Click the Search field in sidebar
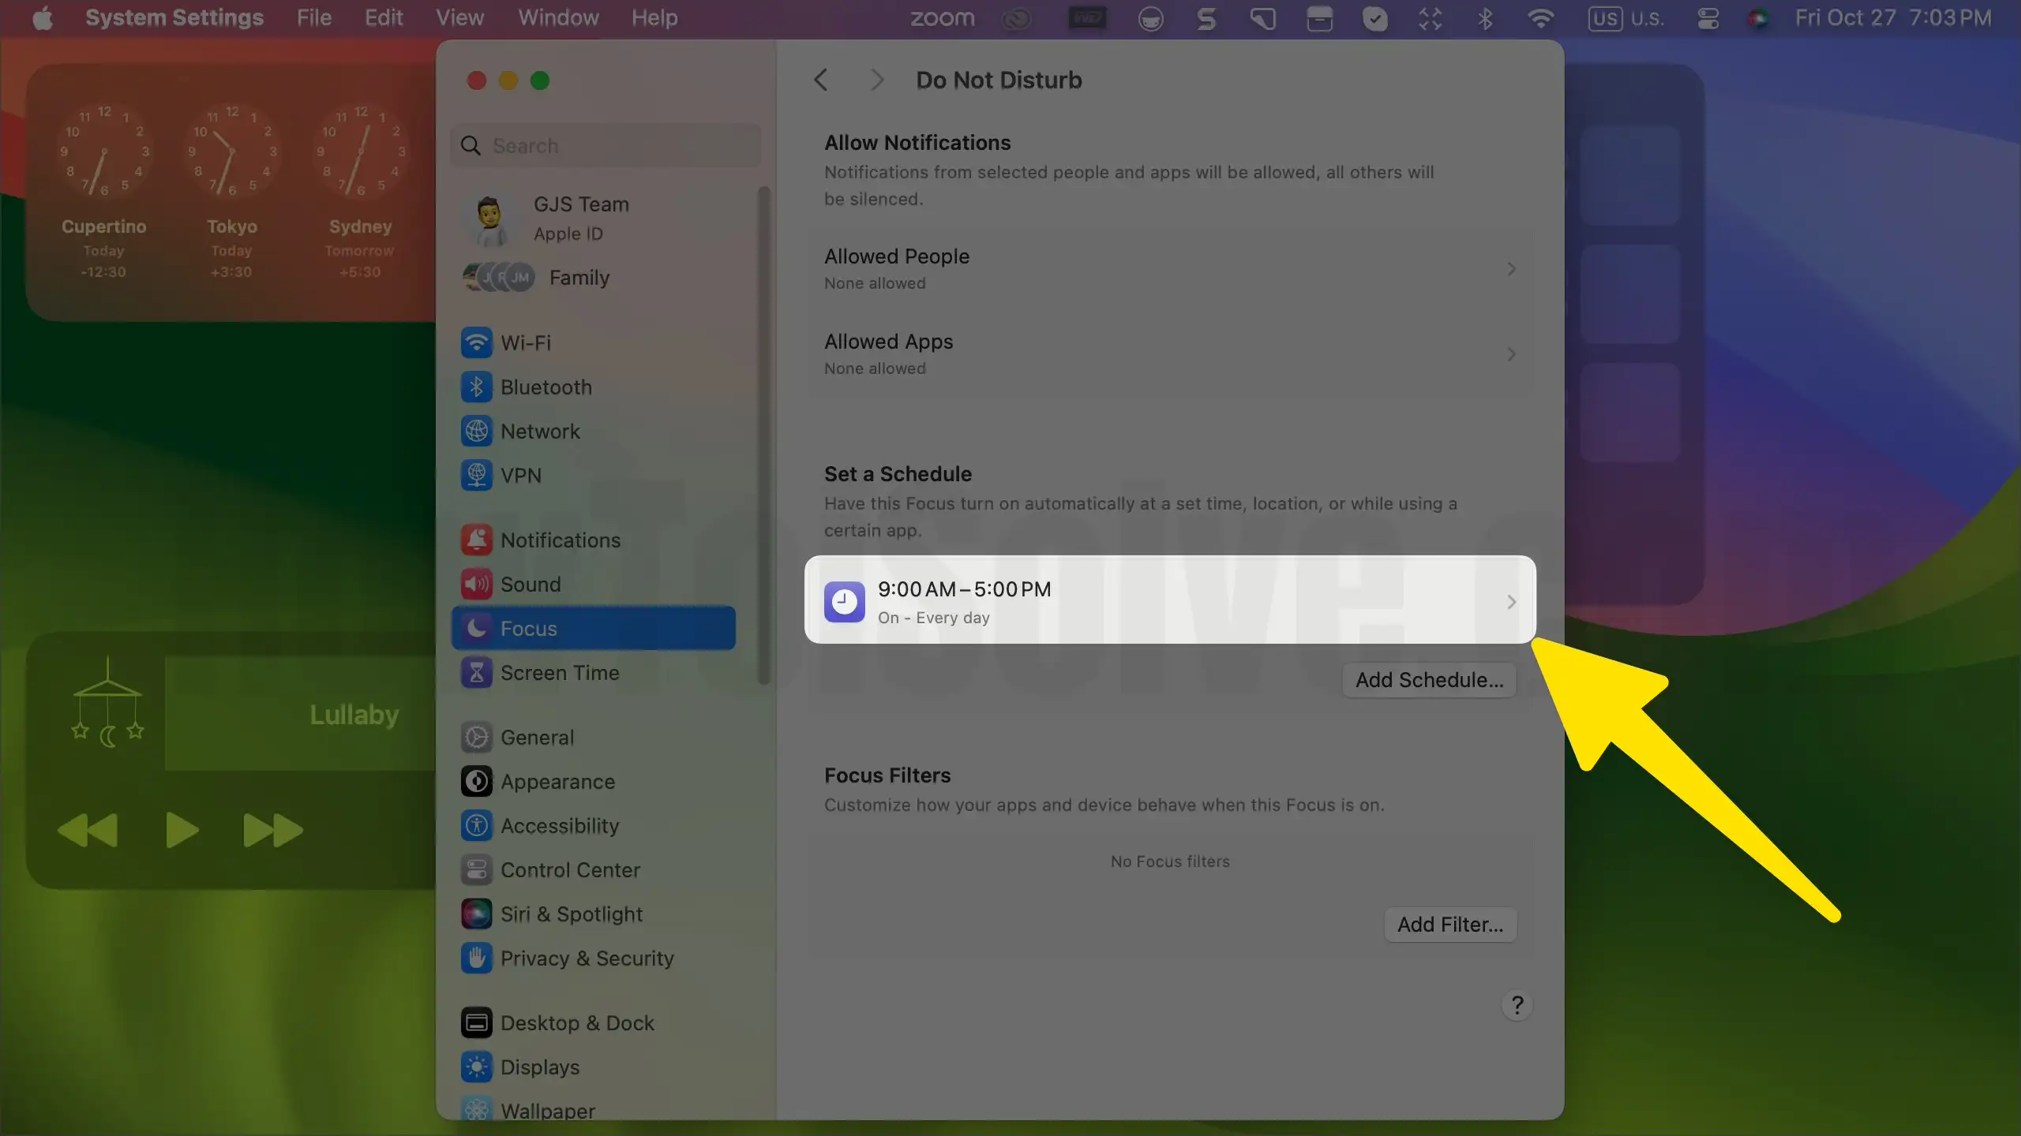Viewport: 2021px width, 1136px height. 606,146
